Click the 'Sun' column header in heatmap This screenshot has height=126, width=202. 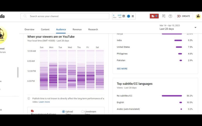[x=42, y=47]
